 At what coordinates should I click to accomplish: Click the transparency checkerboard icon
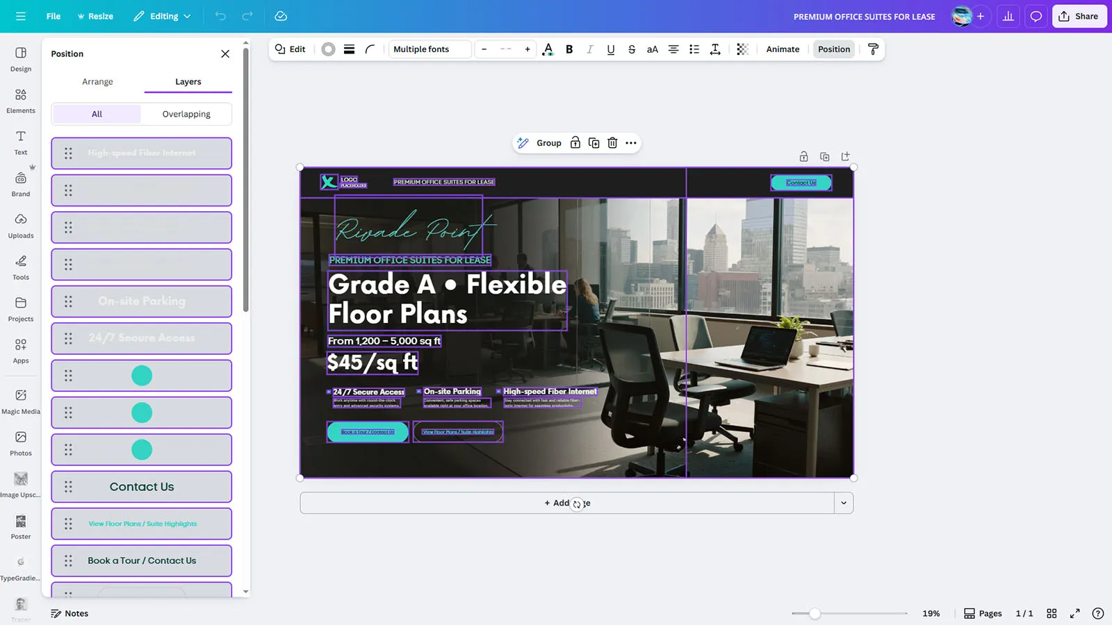pyautogui.click(x=742, y=49)
